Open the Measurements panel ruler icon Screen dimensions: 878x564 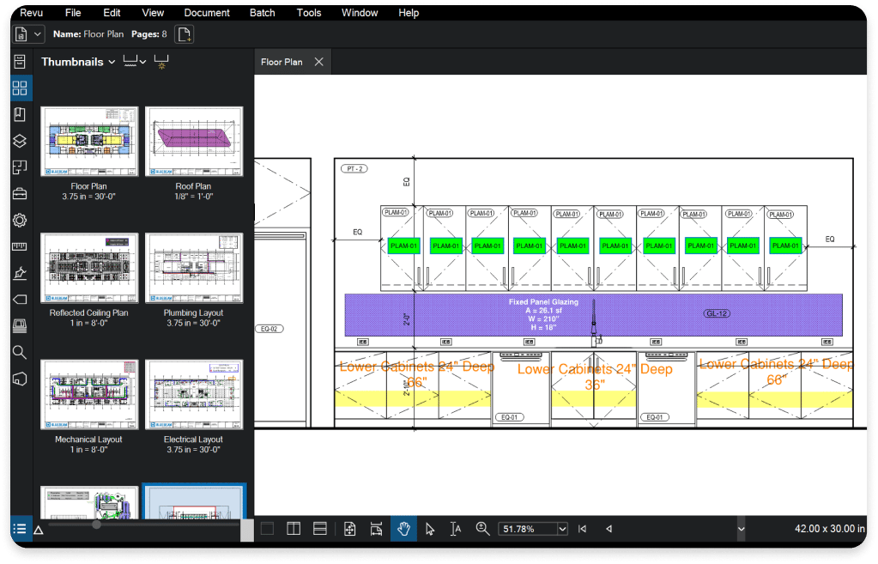[19, 246]
